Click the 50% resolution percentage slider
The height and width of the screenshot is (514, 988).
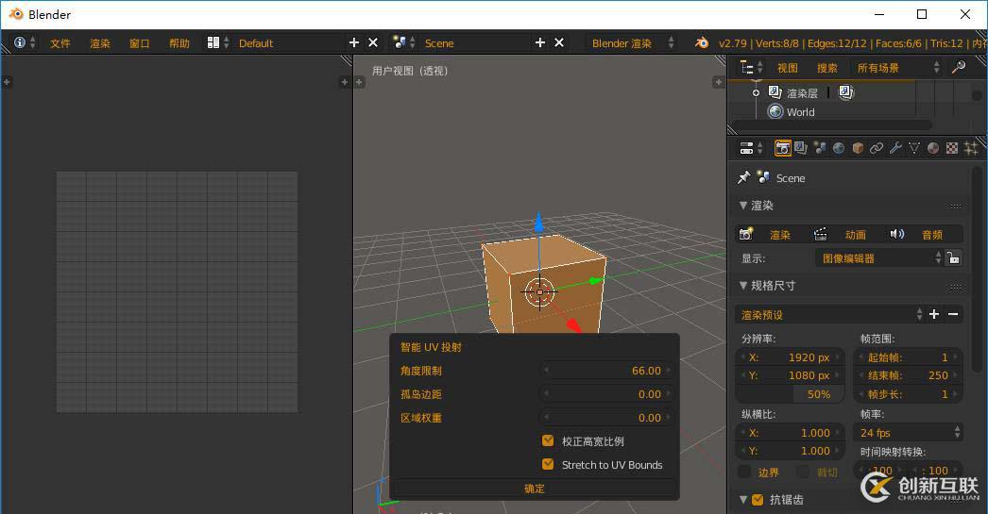793,394
